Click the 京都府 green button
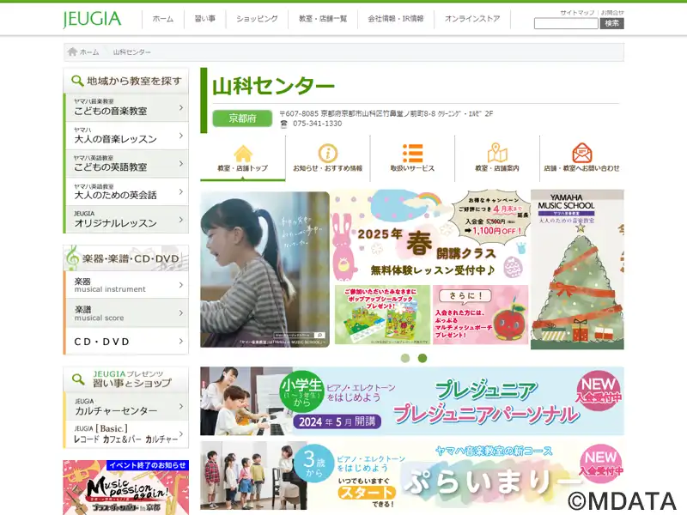Viewport: 687px width, 515px height. click(x=242, y=118)
